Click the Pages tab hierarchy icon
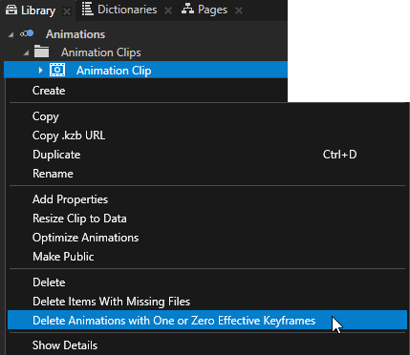410x355 pixels. coord(187,10)
